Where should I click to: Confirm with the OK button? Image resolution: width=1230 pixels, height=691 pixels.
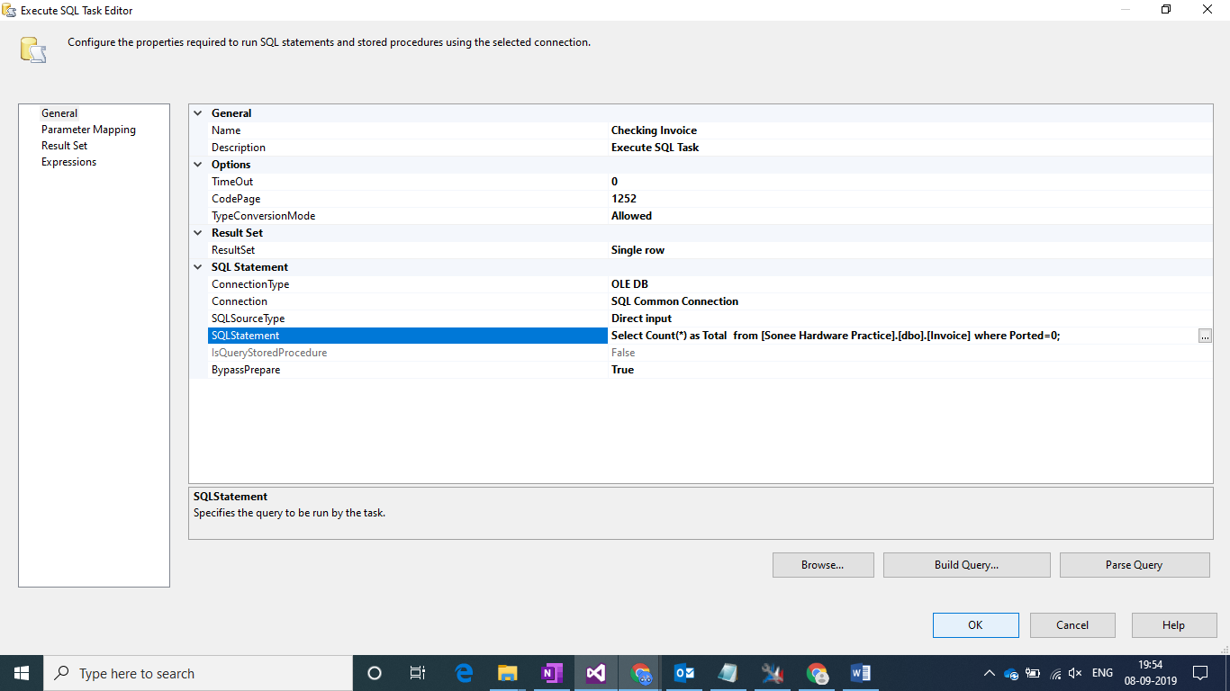[975, 625]
